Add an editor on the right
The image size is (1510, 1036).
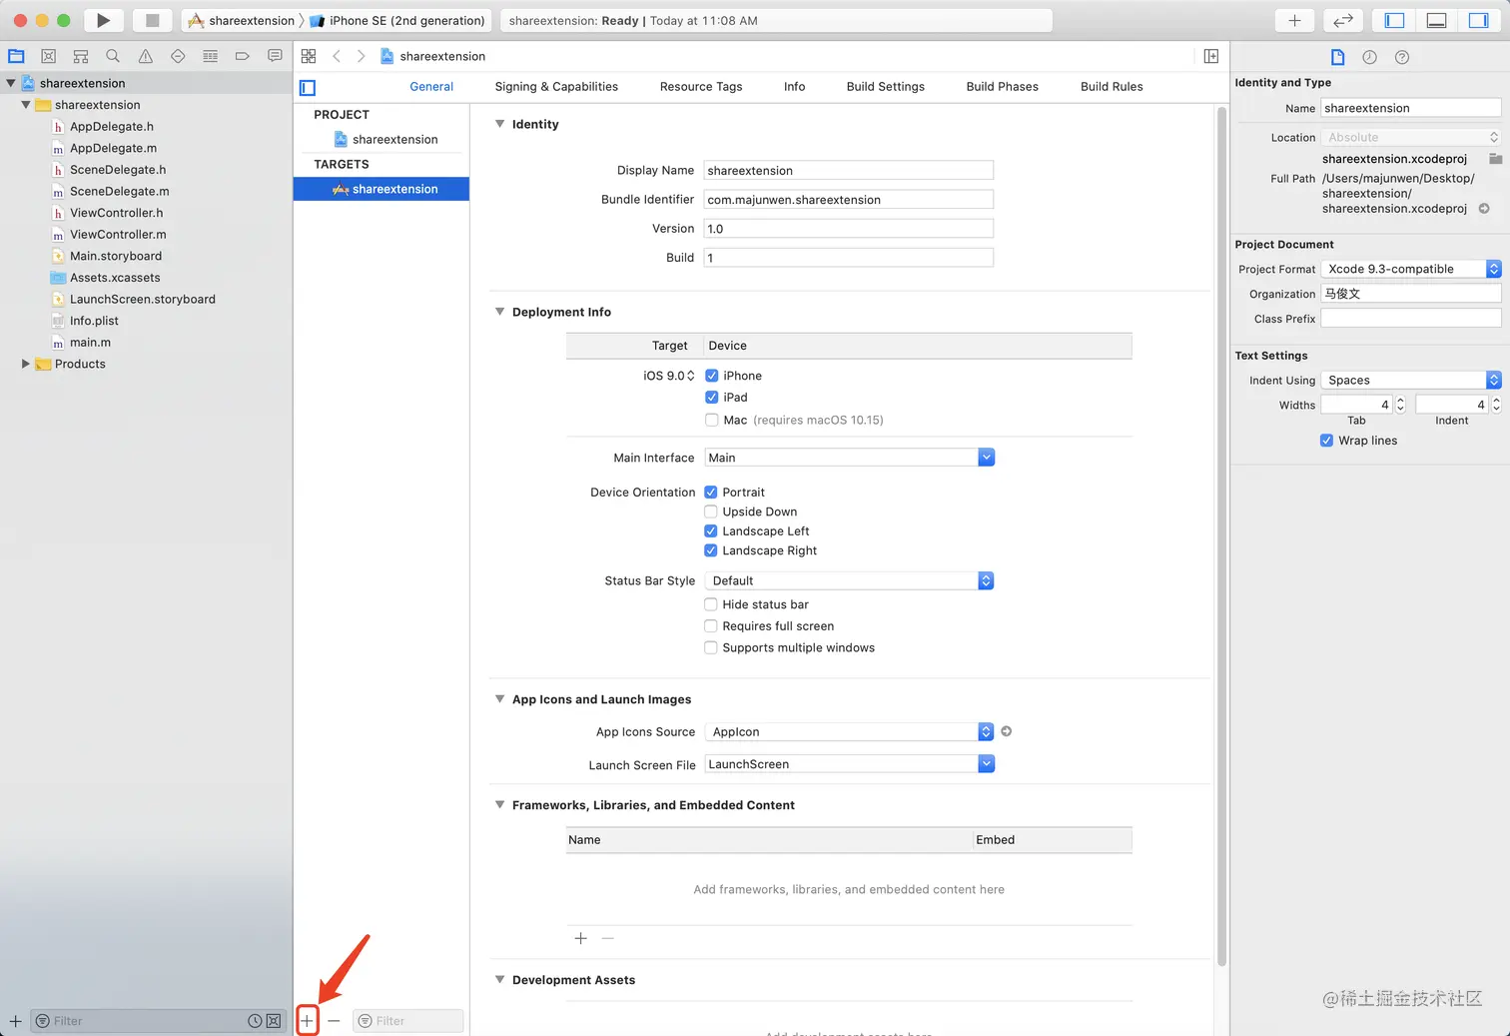[x=1210, y=56]
